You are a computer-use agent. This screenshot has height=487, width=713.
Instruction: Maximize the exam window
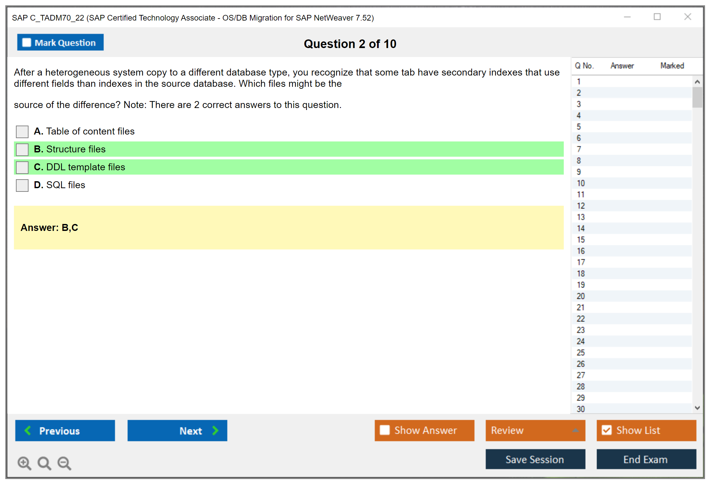point(657,17)
